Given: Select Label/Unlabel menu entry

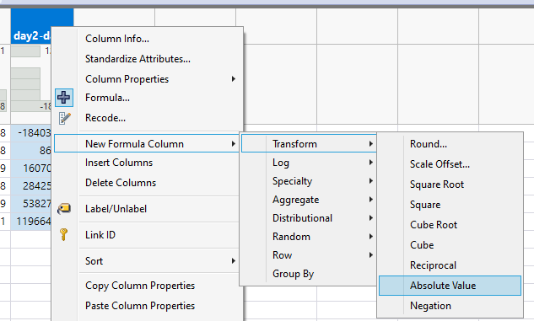Looking at the screenshot, I should click(116, 209).
